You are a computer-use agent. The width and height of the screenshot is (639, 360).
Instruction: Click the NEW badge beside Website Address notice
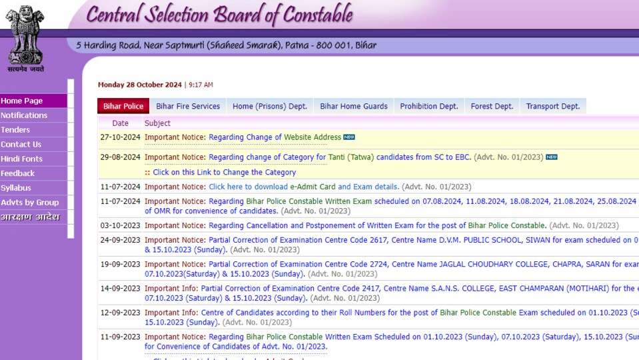(x=349, y=137)
